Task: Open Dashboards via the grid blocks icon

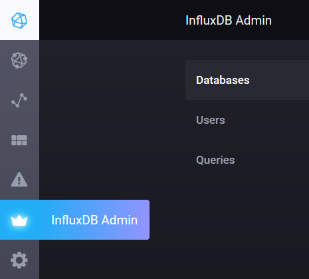Action: tap(19, 140)
